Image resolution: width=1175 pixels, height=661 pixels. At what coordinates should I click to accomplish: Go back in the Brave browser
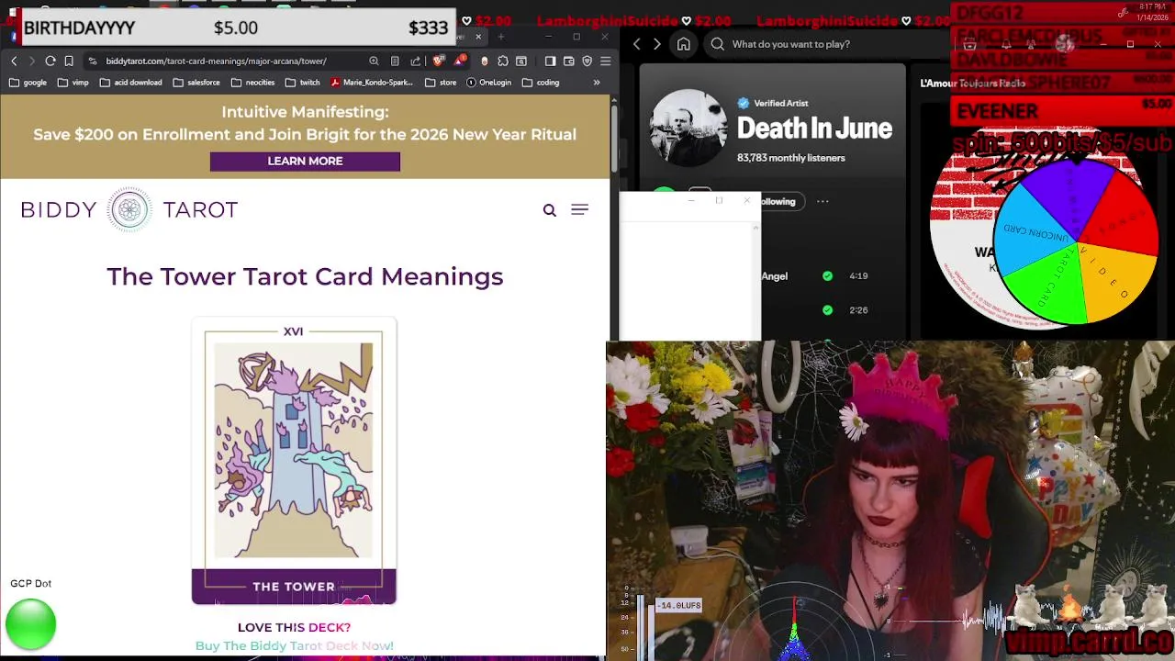tap(14, 61)
